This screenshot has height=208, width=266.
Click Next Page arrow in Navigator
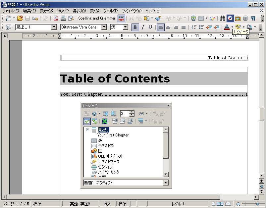click(x=113, y=114)
